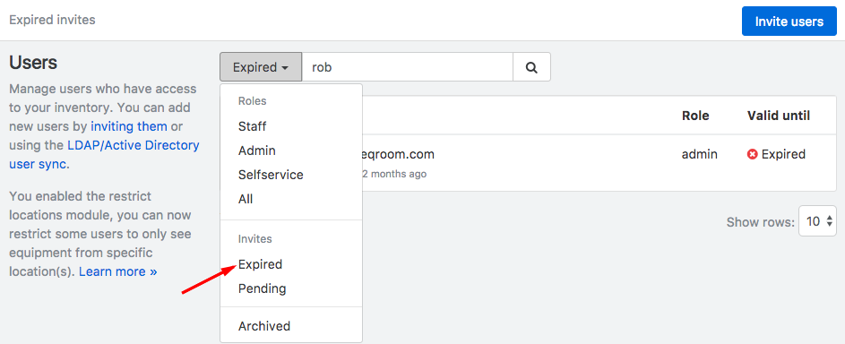The image size is (845, 344).
Task: Focus the search field containing rob
Action: [x=407, y=67]
